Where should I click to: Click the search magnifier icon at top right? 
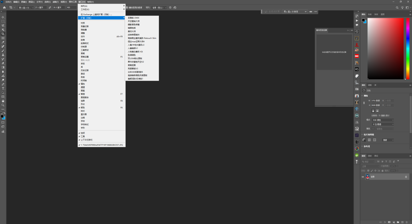click(x=397, y=7)
